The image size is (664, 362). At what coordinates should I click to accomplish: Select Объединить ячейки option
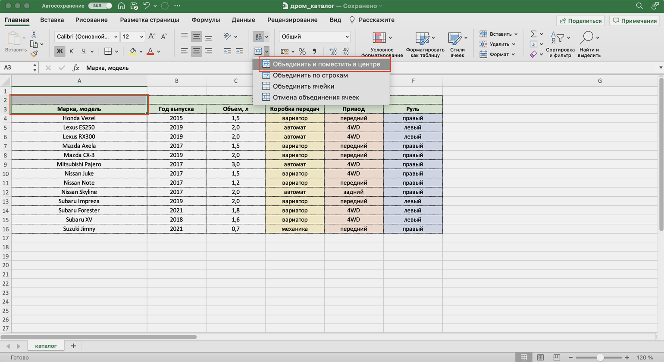coord(321,86)
